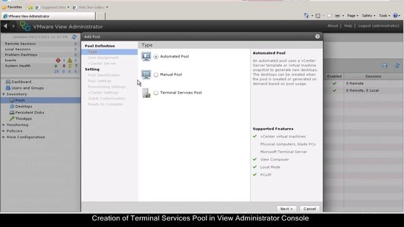Open the browser Tools menu
Viewport: 404px width, 227px height.
click(x=384, y=16)
